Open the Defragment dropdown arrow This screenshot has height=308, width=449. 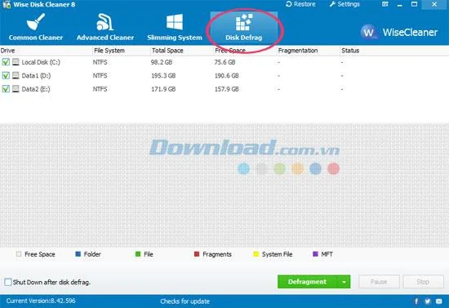(344, 282)
